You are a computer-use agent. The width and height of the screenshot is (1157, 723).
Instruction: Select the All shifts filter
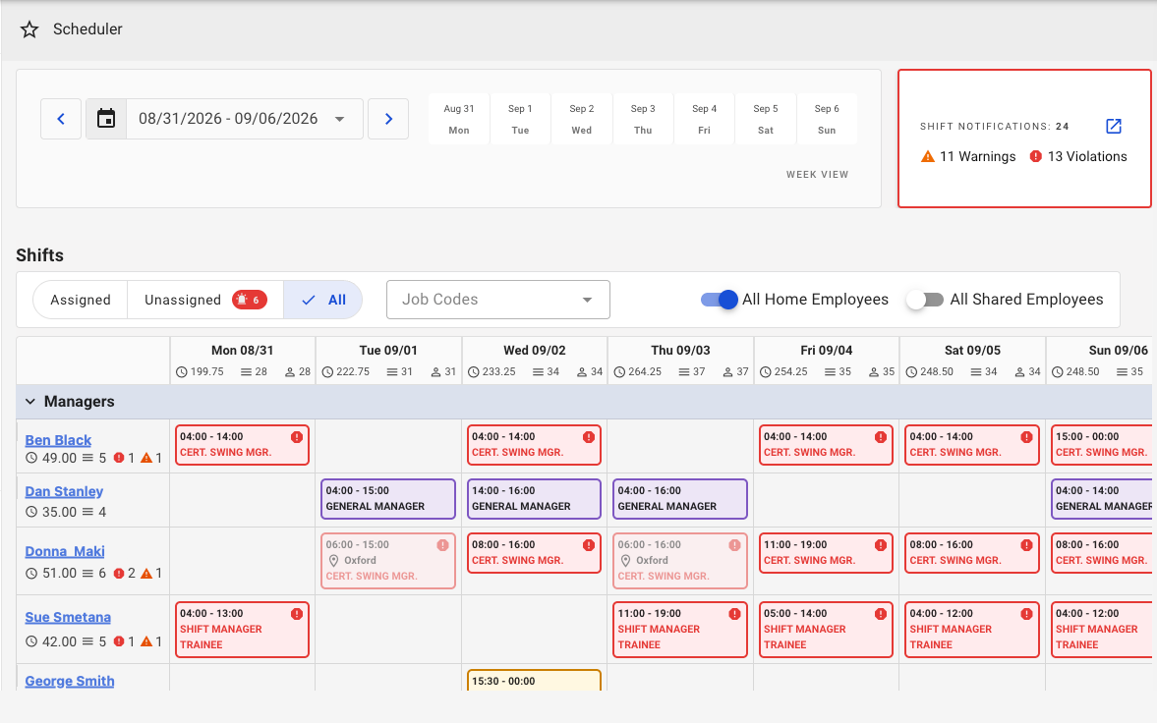(x=323, y=300)
